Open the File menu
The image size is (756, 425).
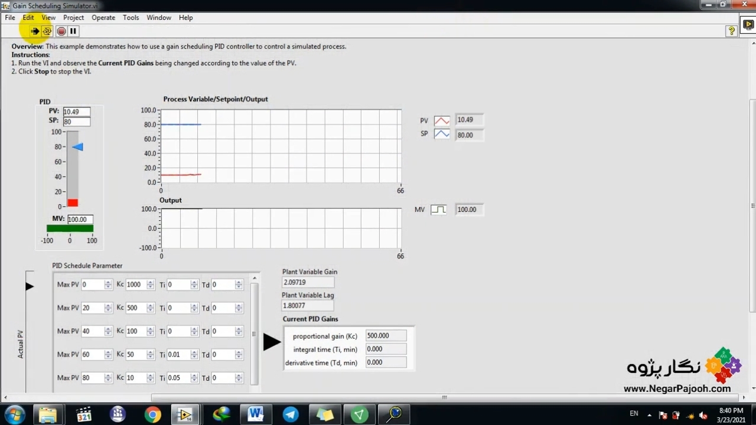(10, 18)
